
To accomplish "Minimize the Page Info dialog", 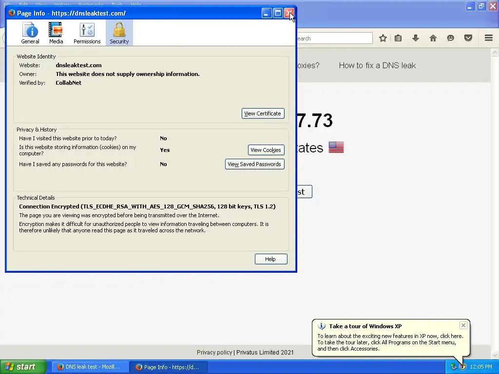I will 267,13.
